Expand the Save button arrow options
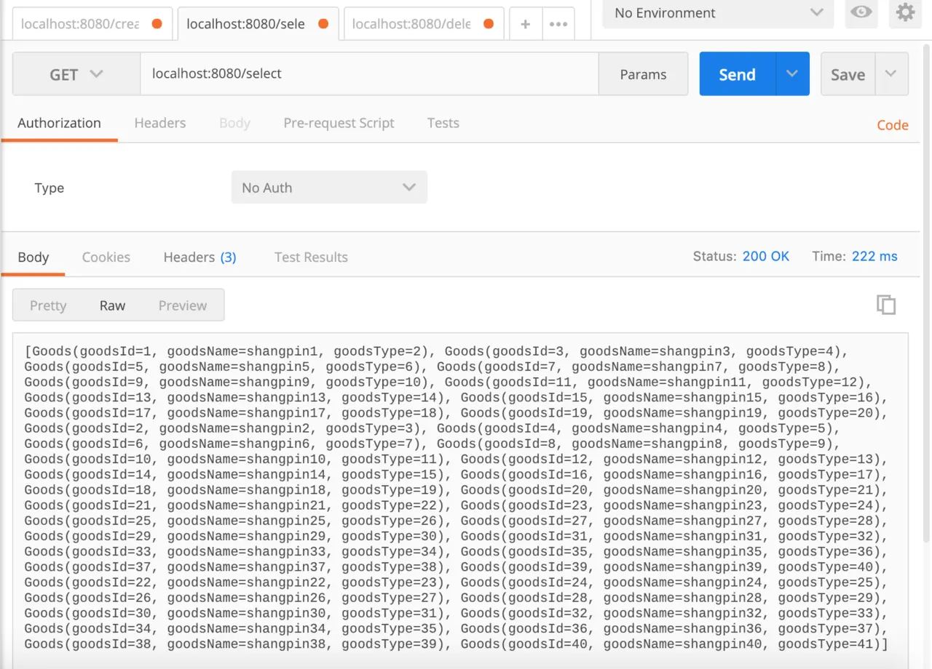This screenshot has width=932, height=669. (890, 74)
